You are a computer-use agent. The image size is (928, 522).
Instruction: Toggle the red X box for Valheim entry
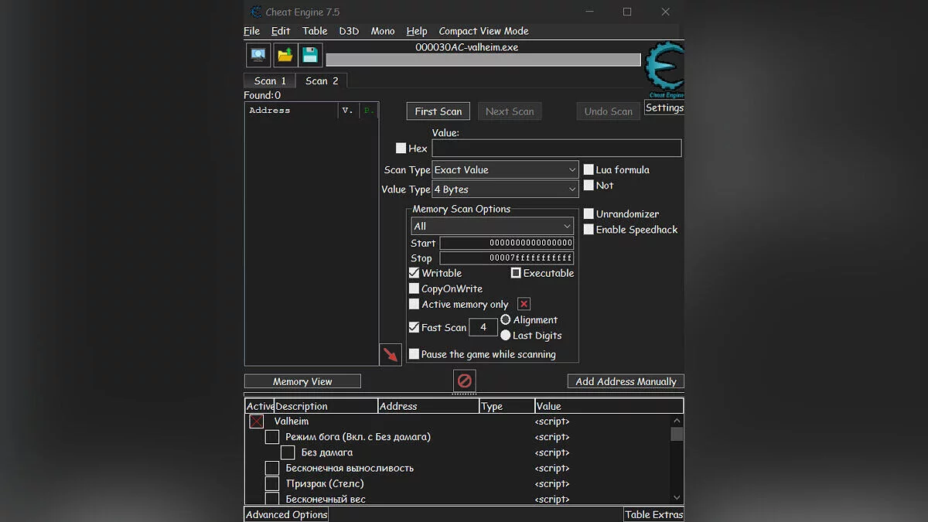coord(257,421)
